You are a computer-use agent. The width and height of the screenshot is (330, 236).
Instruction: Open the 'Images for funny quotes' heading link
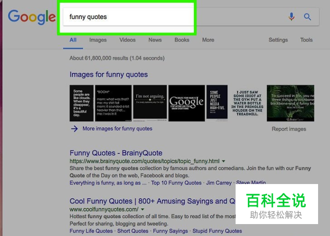click(x=109, y=74)
